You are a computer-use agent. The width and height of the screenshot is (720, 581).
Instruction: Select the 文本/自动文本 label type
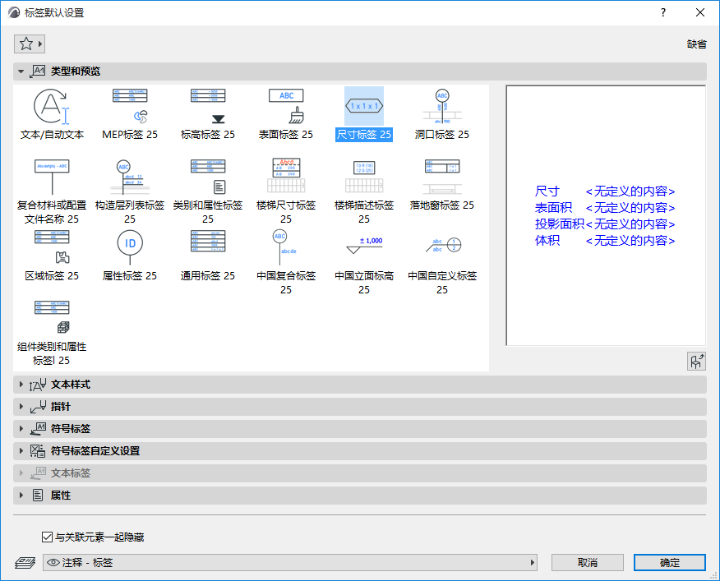coord(52,114)
